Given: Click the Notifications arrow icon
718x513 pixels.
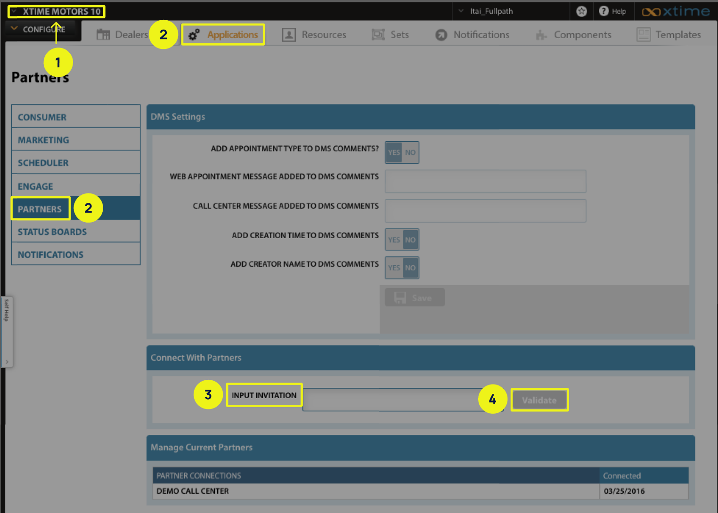Looking at the screenshot, I should click(x=441, y=35).
